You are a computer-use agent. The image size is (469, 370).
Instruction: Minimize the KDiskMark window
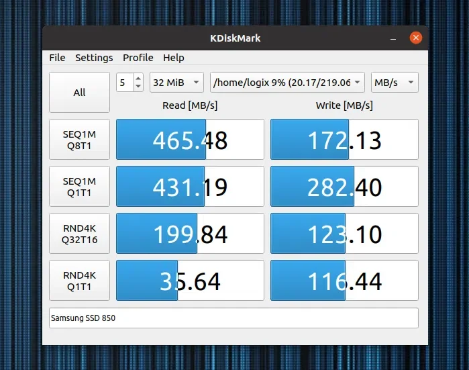pyautogui.click(x=393, y=38)
